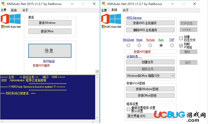Click the WinDivert link label
Screen dimensions: 208x124
128,40
